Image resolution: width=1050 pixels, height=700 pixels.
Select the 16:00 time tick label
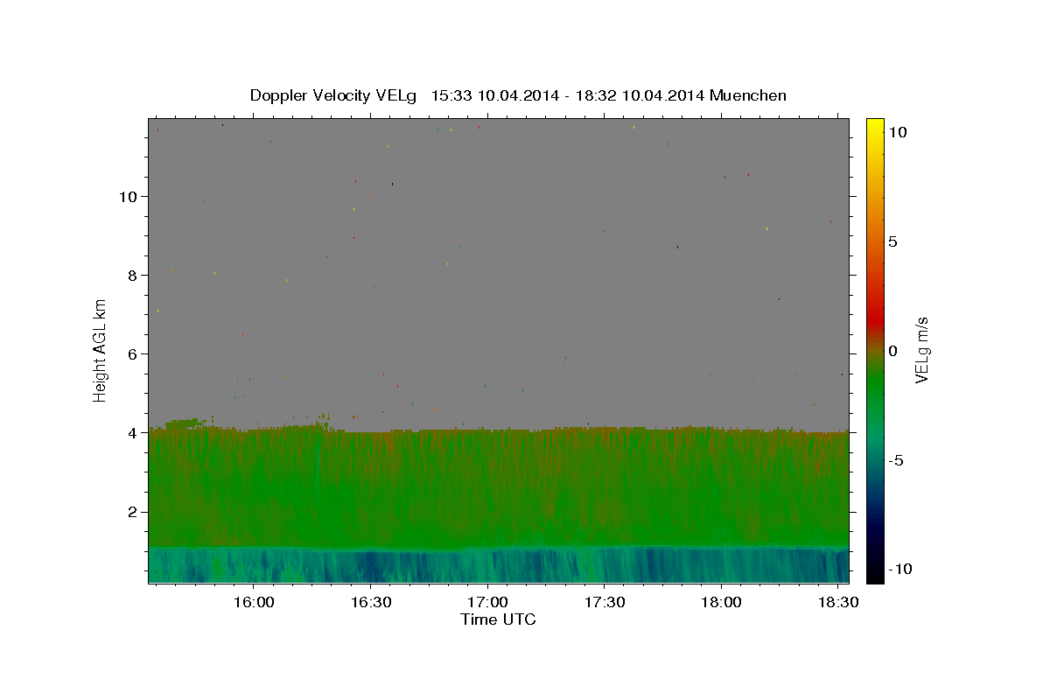(x=254, y=603)
